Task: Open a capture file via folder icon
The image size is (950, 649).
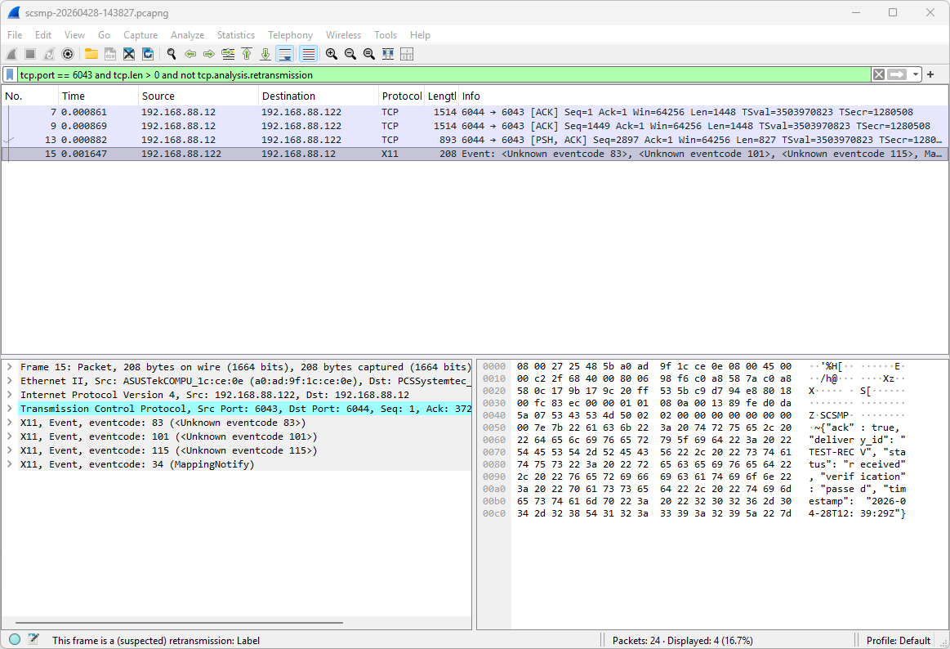Action: pos(91,54)
